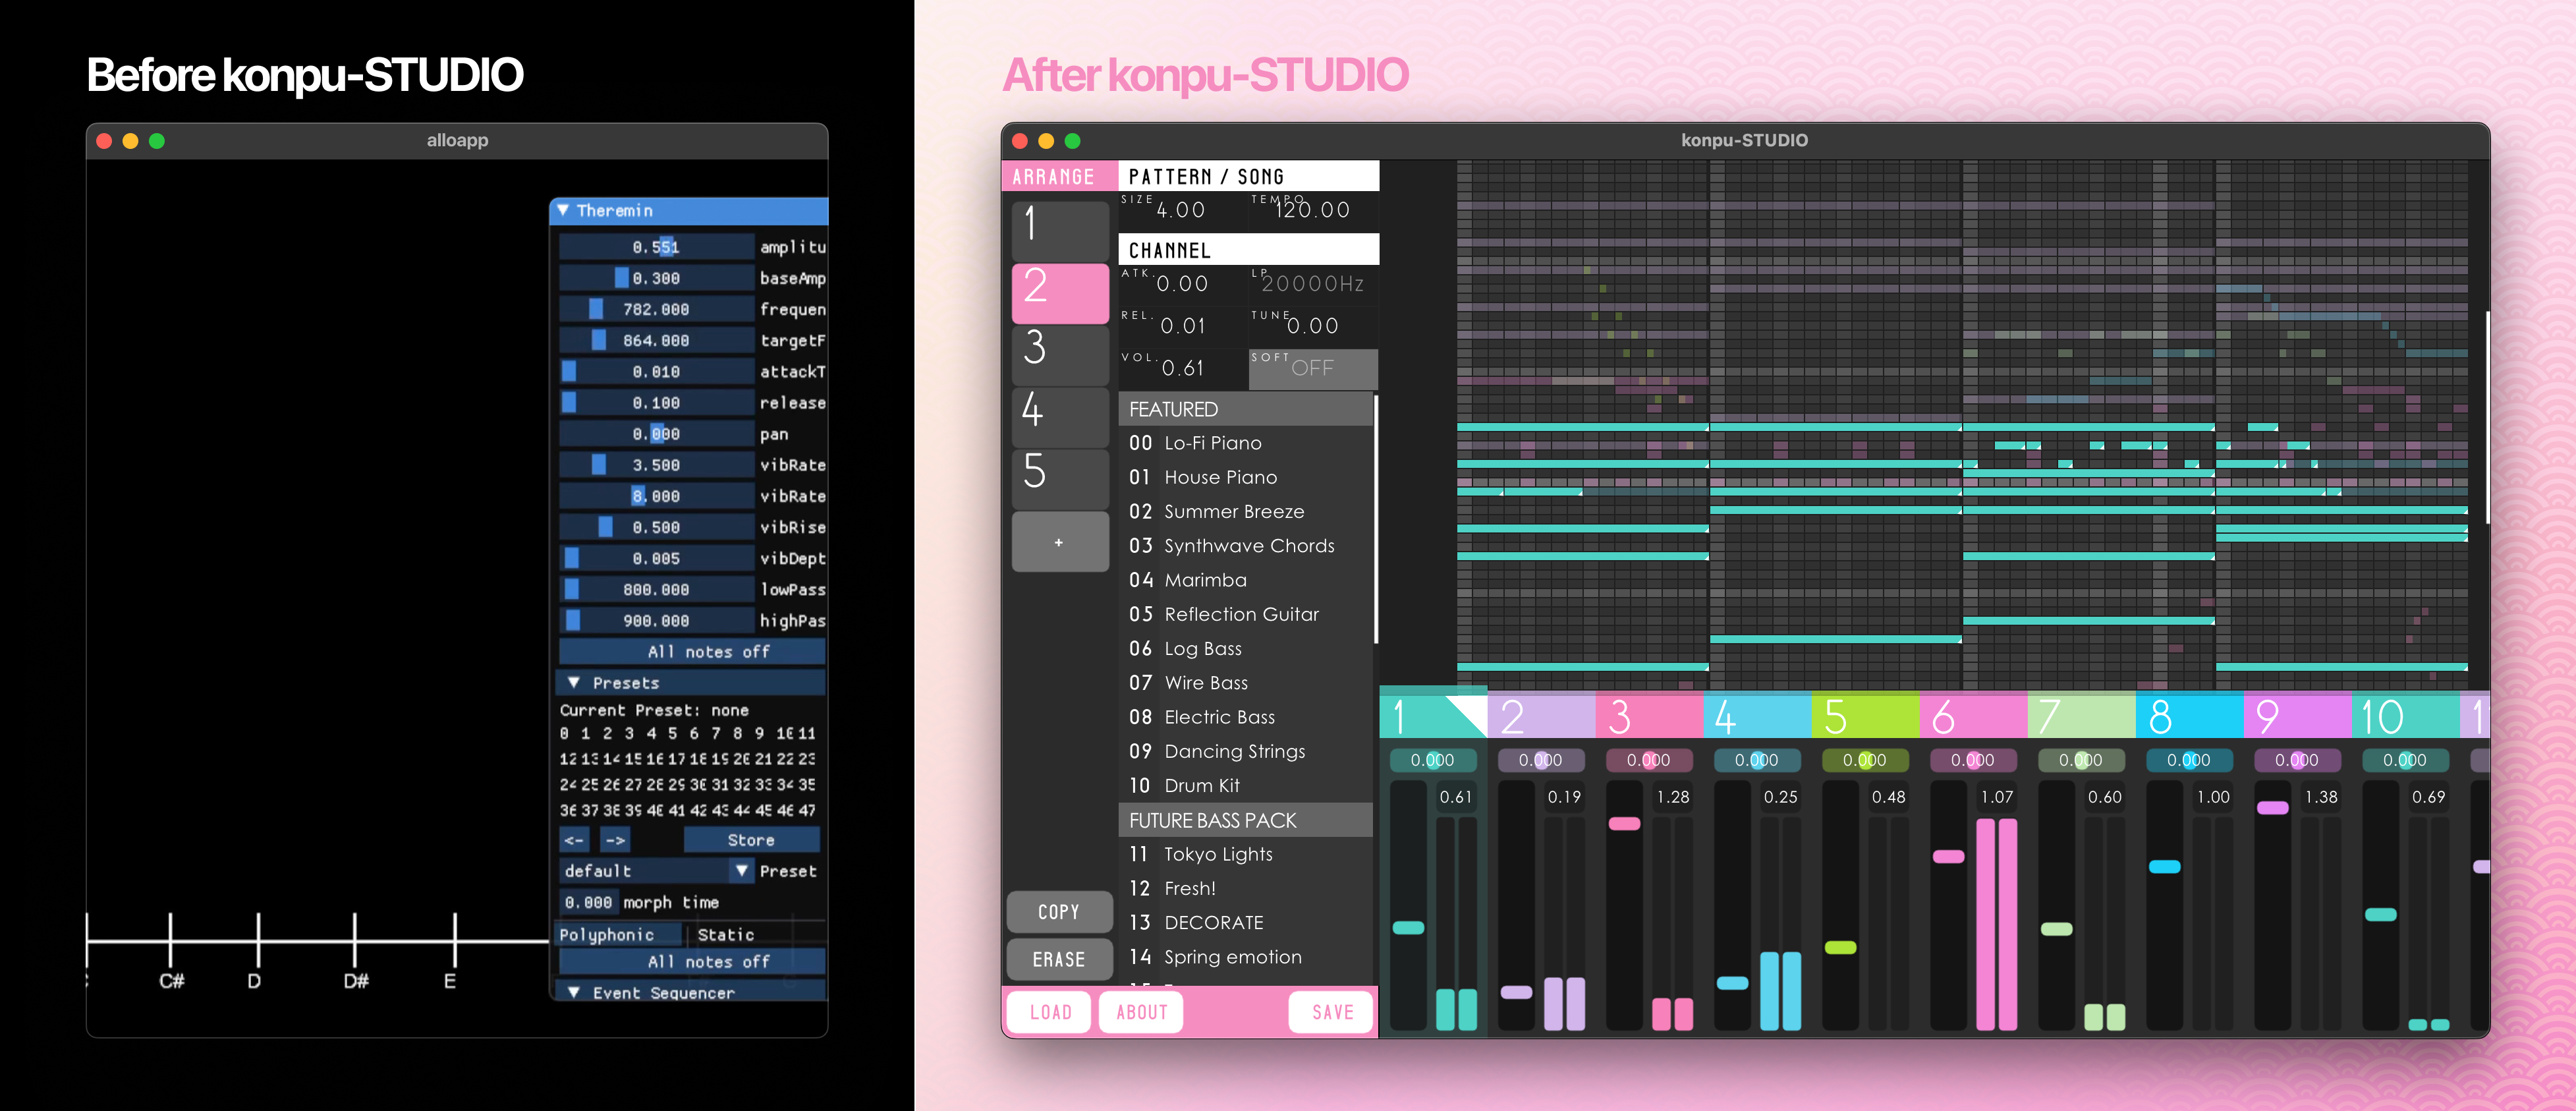Adjust the amplitude slider showing 0.551

pyautogui.click(x=656, y=247)
